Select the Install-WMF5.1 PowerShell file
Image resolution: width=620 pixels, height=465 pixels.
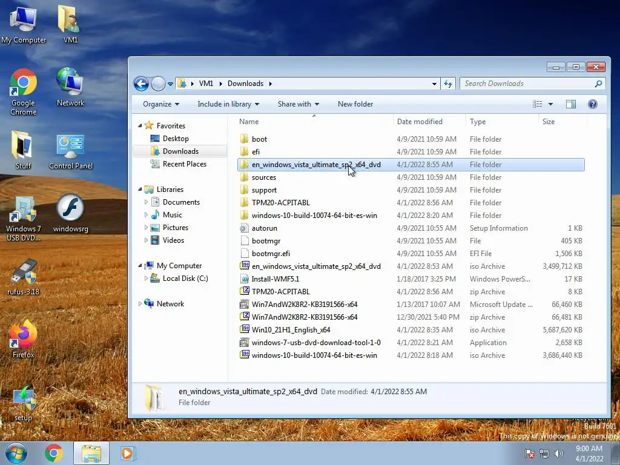(x=411, y=279)
